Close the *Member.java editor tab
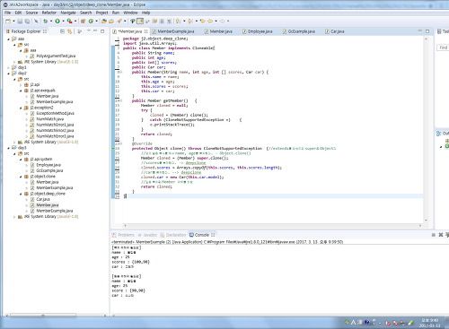The height and width of the screenshot is (329, 449). (145, 31)
